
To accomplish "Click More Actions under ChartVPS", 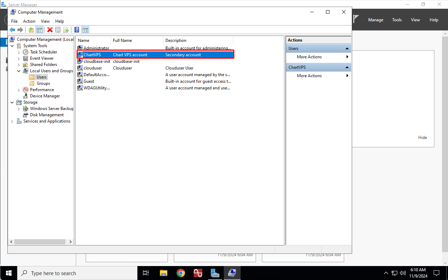I will (x=309, y=76).
